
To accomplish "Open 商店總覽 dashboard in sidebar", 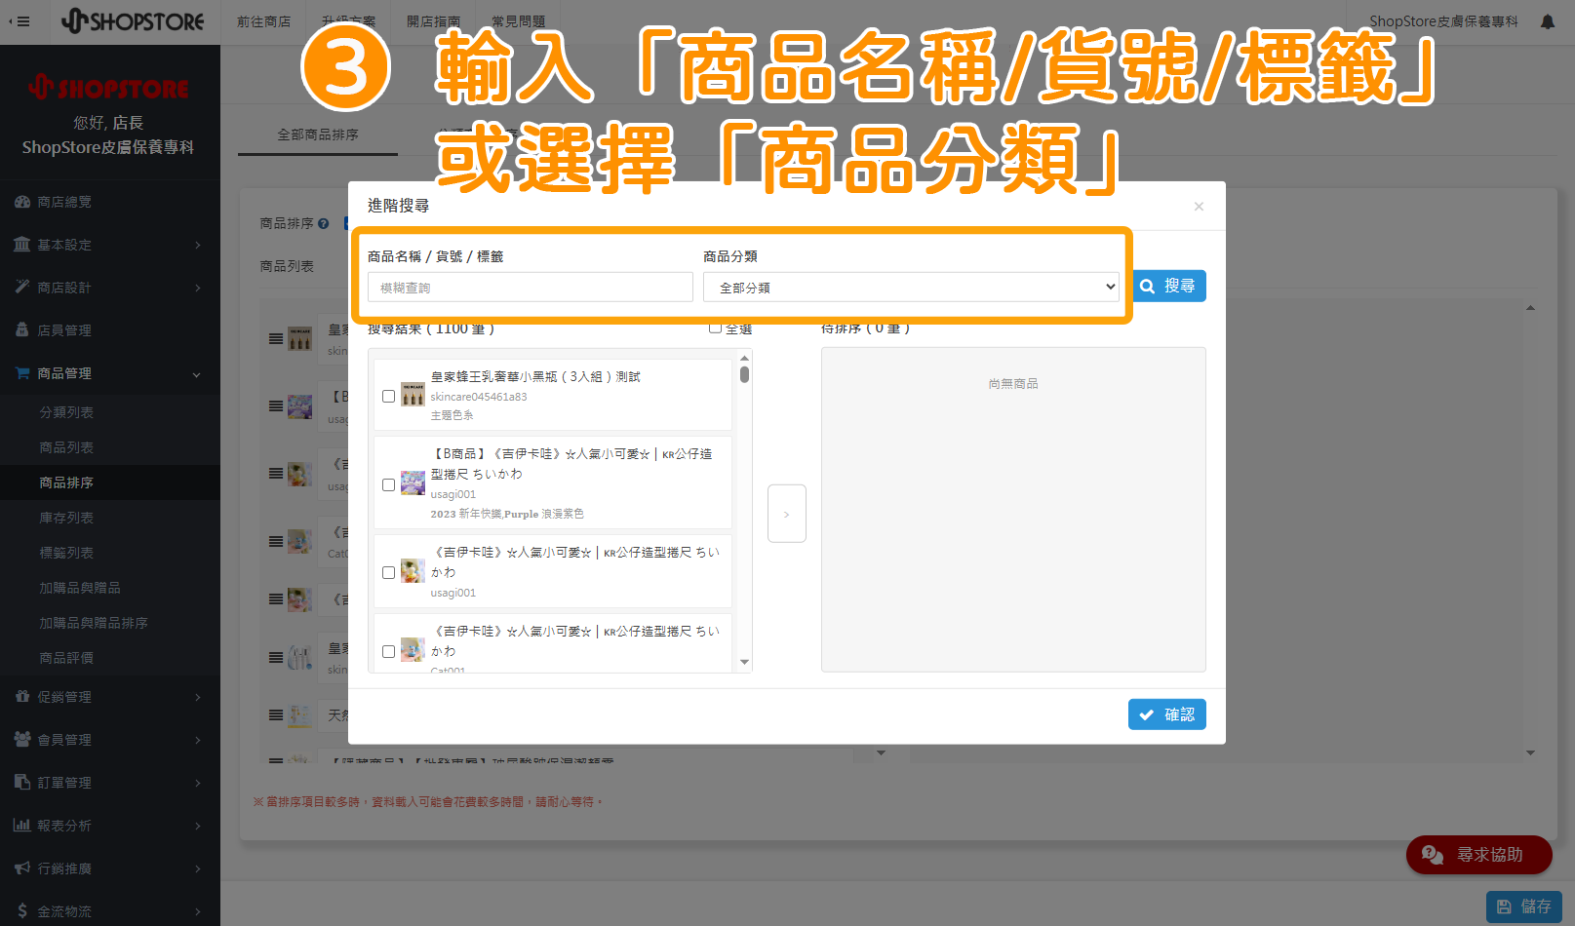I will (109, 202).
